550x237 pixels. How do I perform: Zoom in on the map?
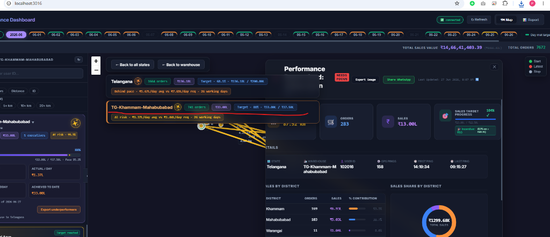point(96,61)
